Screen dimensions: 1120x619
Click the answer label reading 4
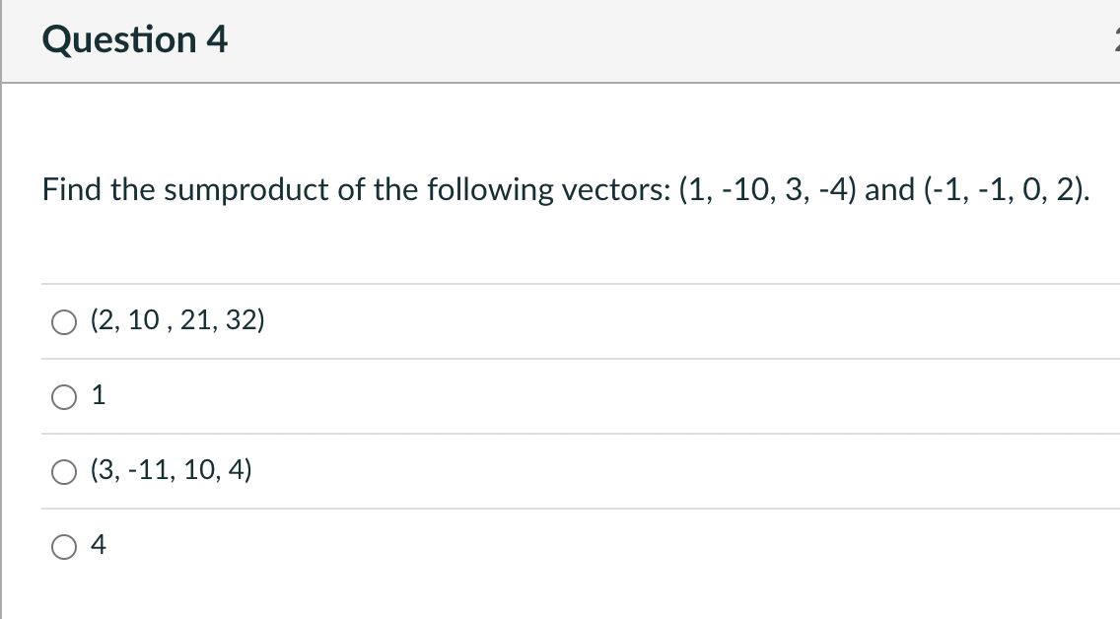coord(98,546)
